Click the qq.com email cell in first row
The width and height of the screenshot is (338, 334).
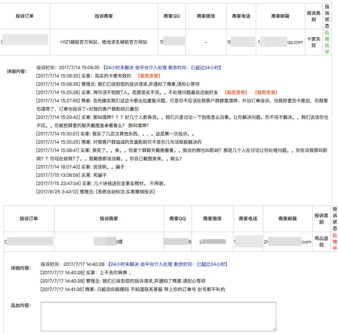(280, 42)
